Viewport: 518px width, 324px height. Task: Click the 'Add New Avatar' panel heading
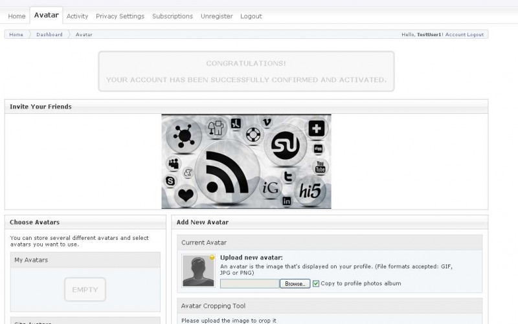[203, 222]
